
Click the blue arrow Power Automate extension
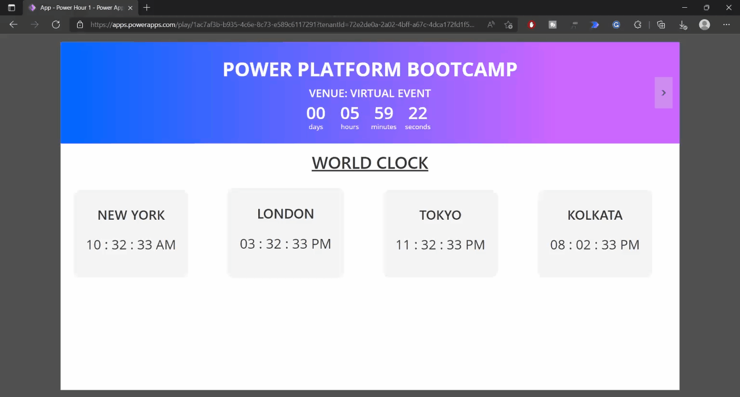point(595,25)
